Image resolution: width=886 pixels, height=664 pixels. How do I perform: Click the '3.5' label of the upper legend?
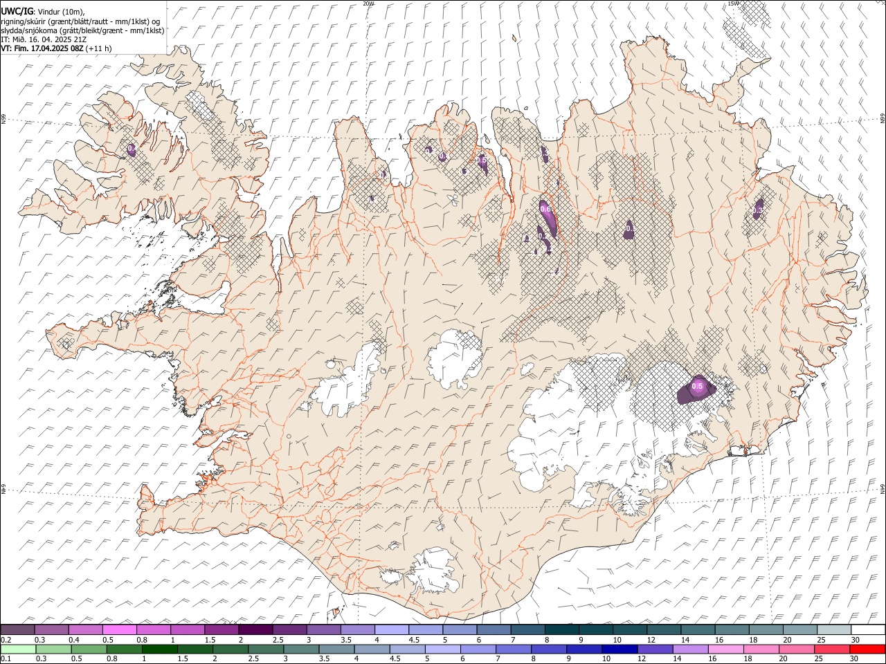[347, 640]
